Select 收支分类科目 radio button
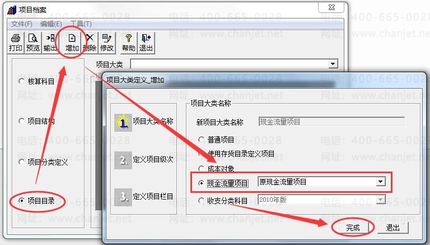Image resolution: width=430 pixels, height=245 pixels. 202,201
